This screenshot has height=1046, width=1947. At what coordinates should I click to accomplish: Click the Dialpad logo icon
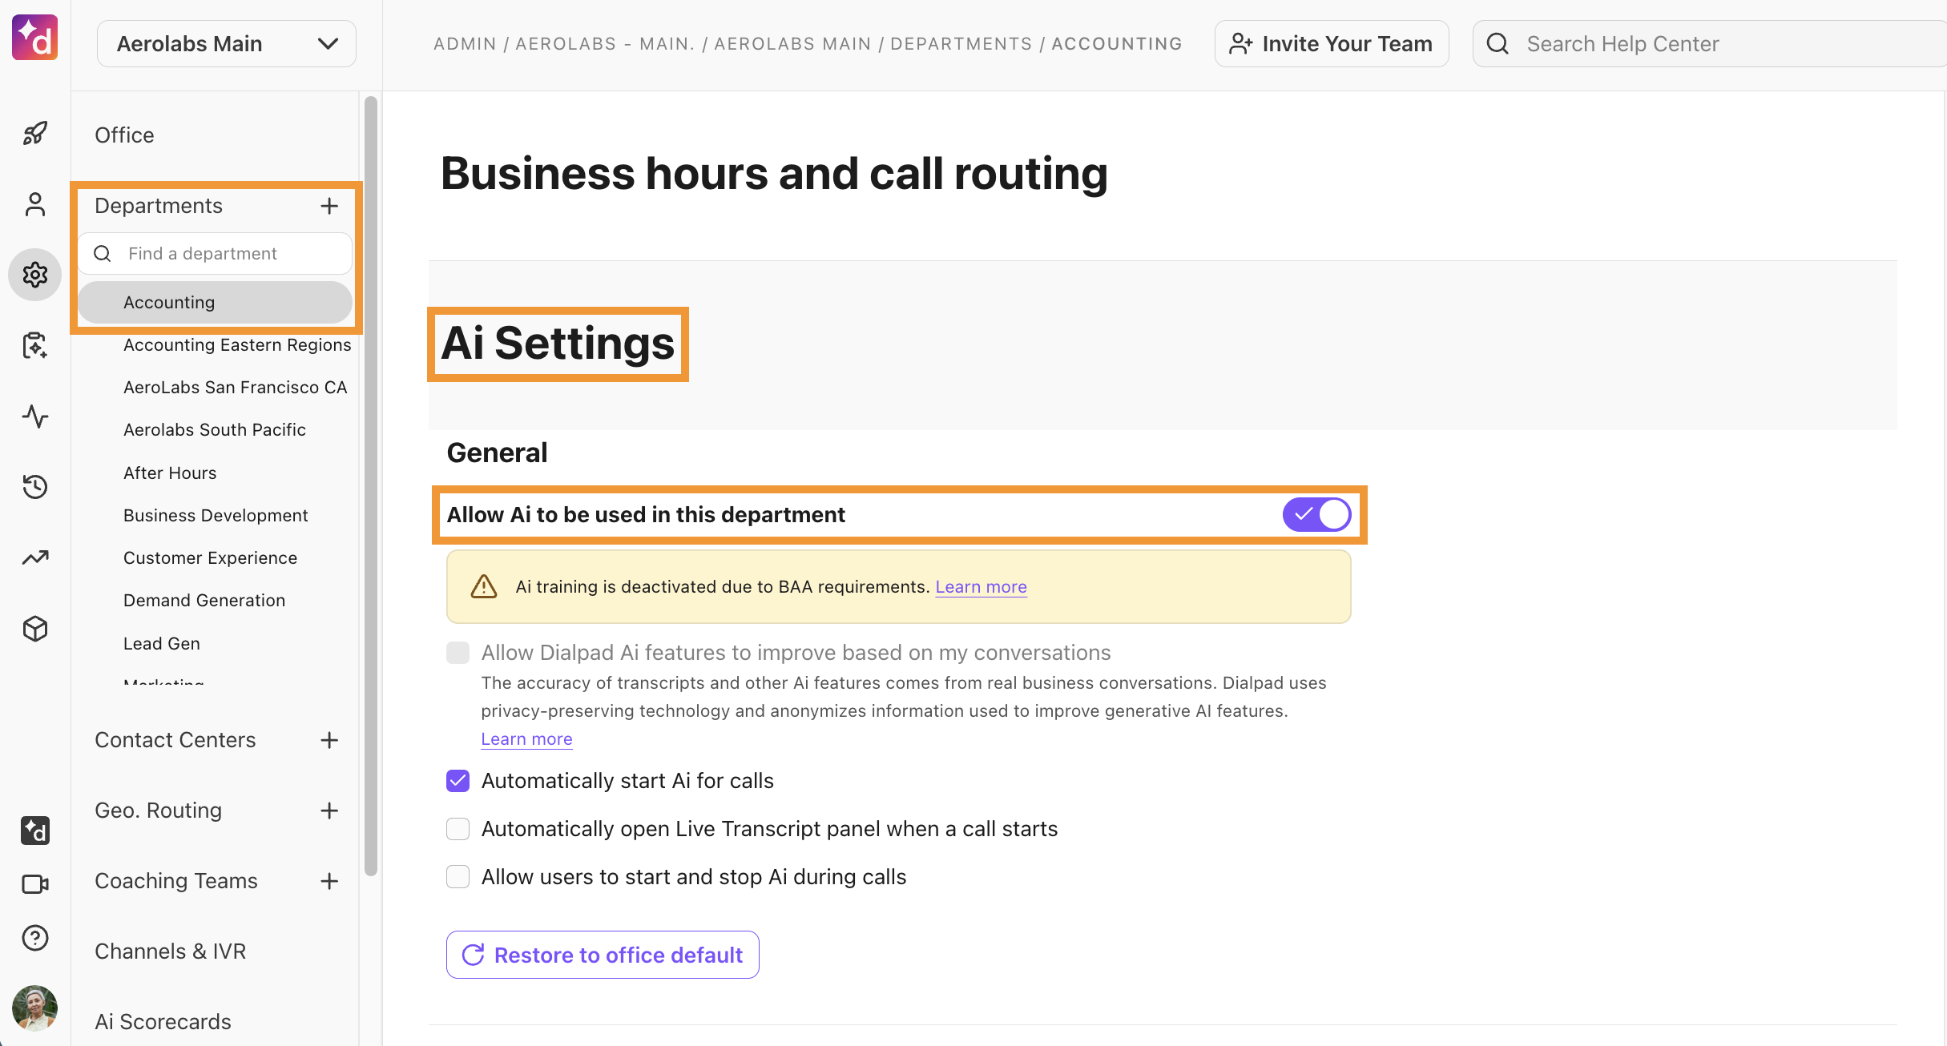pos(34,37)
